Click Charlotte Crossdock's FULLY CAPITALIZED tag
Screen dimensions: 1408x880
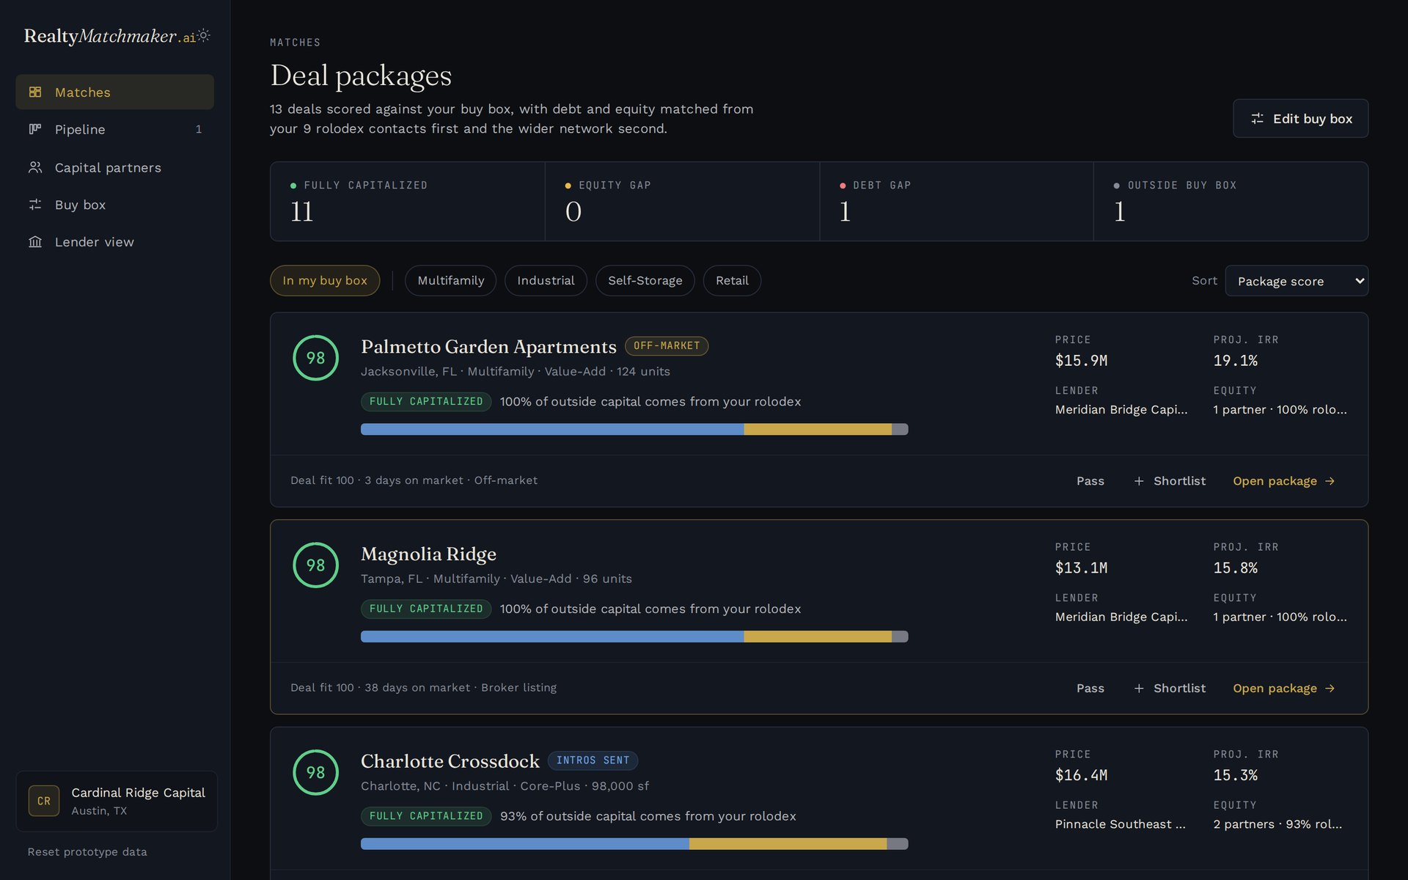click(426, 816)
